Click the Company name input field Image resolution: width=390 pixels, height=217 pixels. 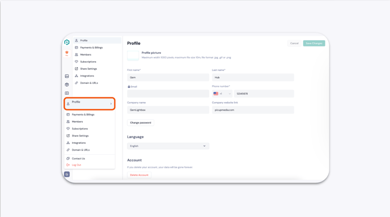pyautogui.click(x=168, y=110)
